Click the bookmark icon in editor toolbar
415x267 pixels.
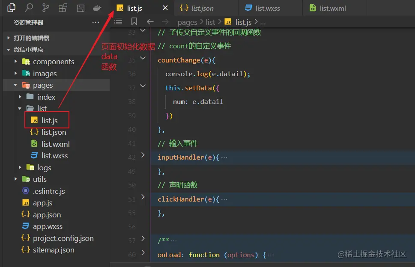coord(134,22)
